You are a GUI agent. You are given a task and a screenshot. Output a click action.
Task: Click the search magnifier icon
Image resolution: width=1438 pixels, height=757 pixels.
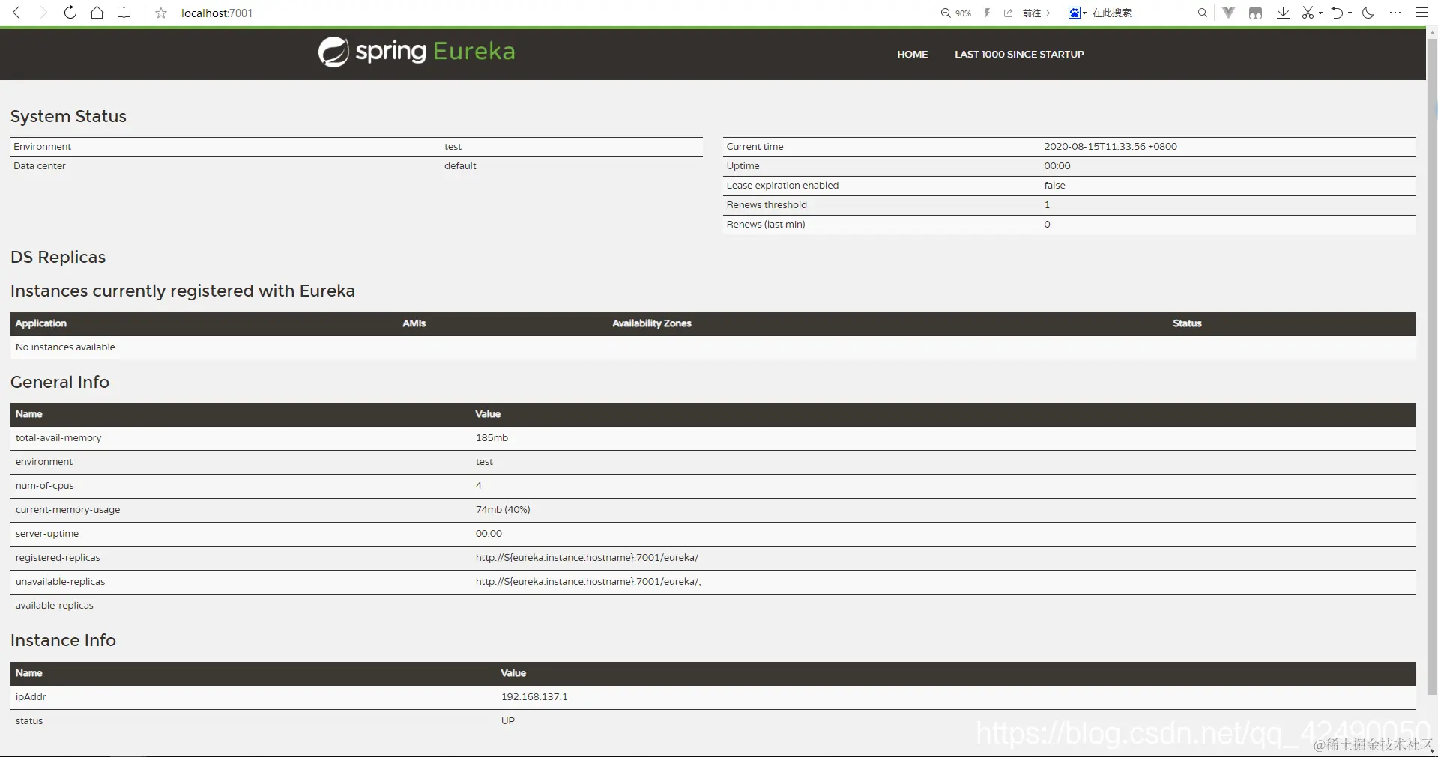(1203, 13)
